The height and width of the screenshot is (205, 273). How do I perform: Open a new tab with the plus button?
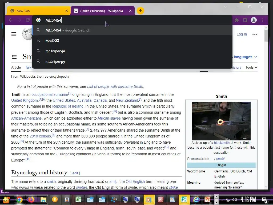pos(140,11)
